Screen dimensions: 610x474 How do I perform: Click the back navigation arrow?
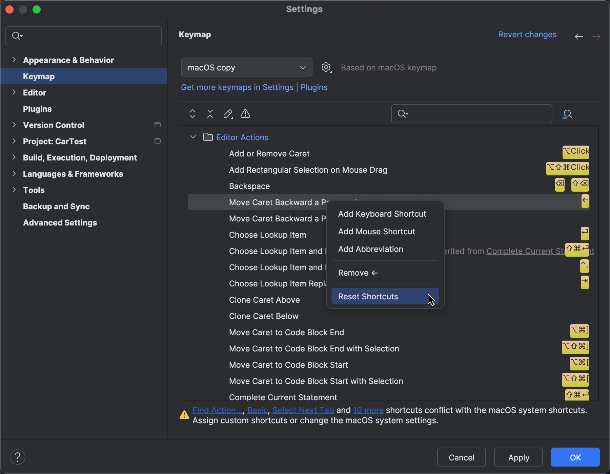(579, 36)
